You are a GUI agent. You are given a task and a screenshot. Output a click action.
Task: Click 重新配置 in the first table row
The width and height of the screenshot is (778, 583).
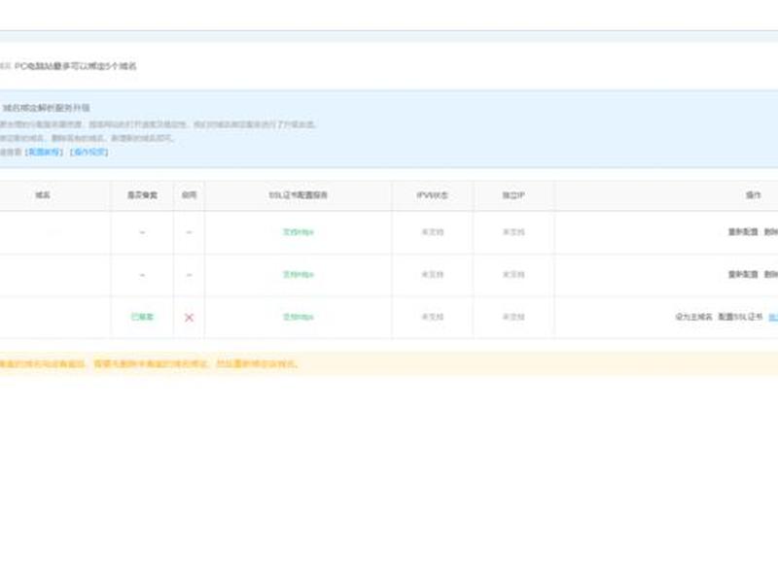tap(743, 232)
